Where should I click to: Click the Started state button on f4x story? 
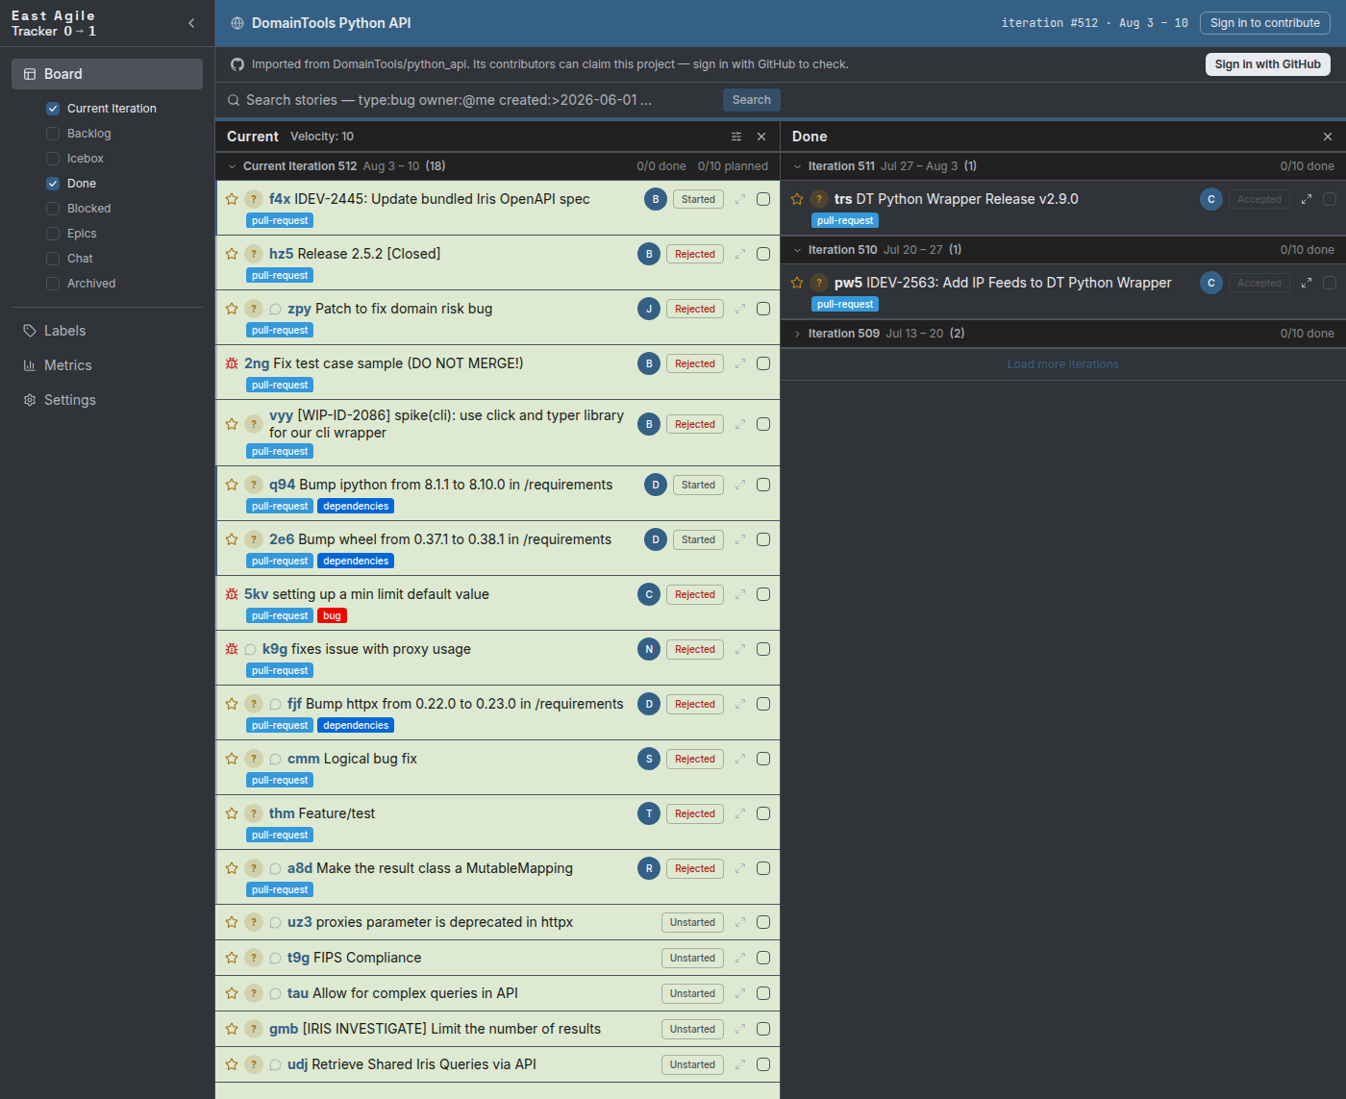tap(699, 199)
